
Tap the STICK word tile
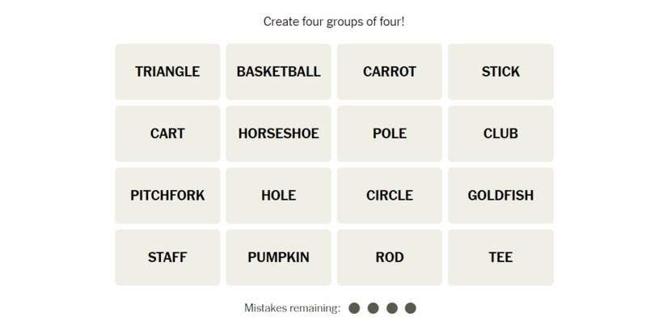coord(500,72)
